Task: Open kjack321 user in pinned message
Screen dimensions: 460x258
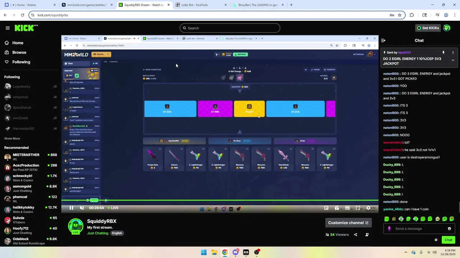Action: 404,53
